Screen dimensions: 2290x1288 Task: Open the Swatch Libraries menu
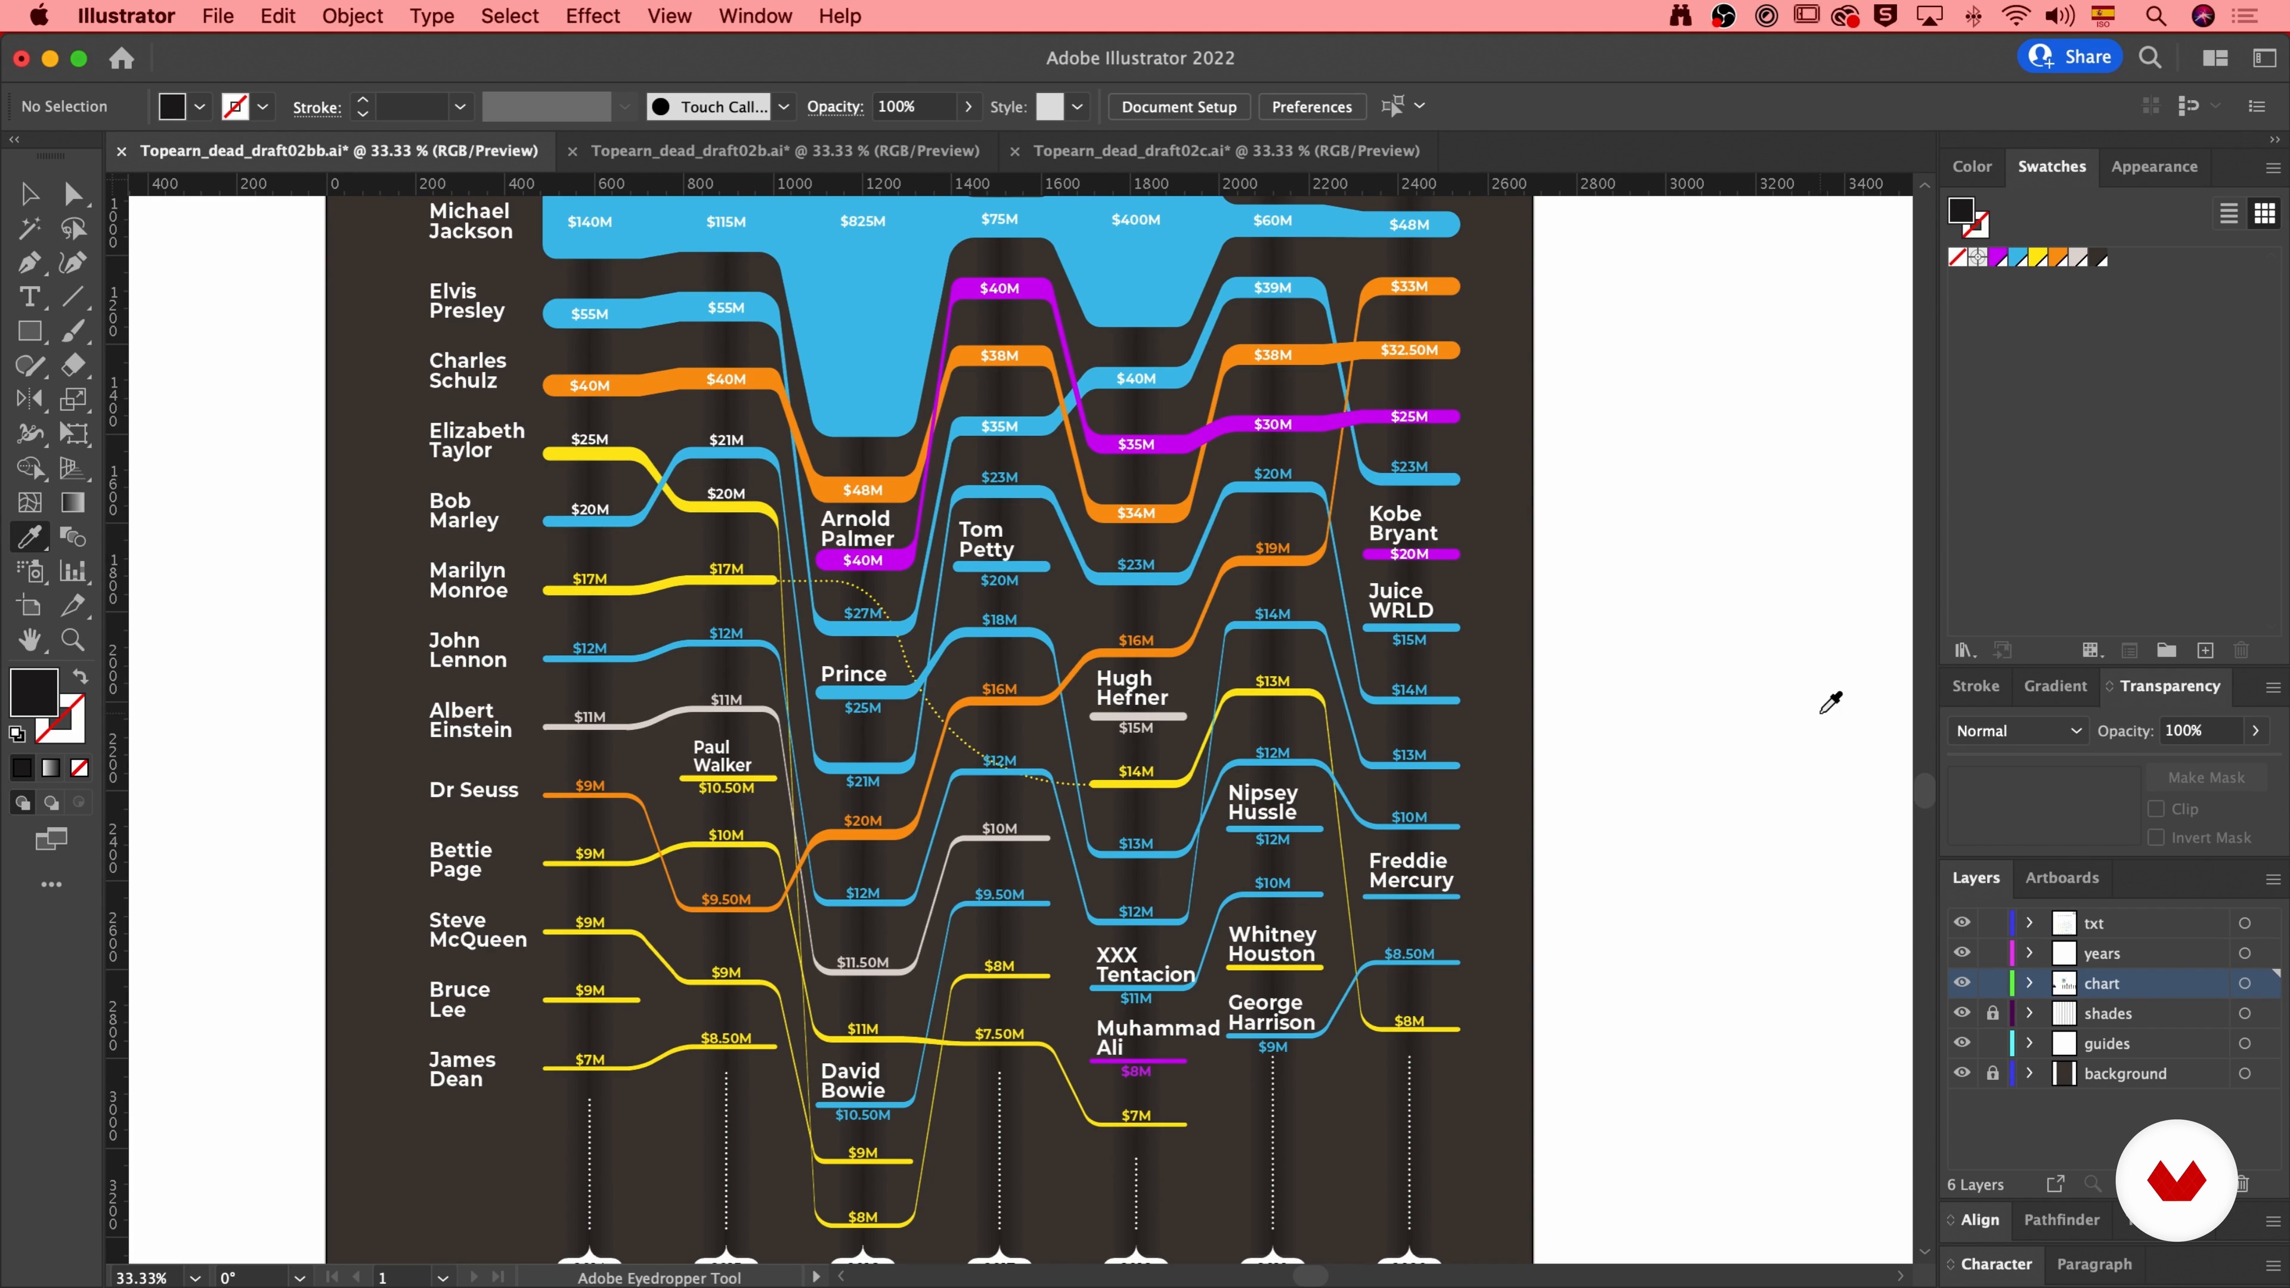point(1964,651)
